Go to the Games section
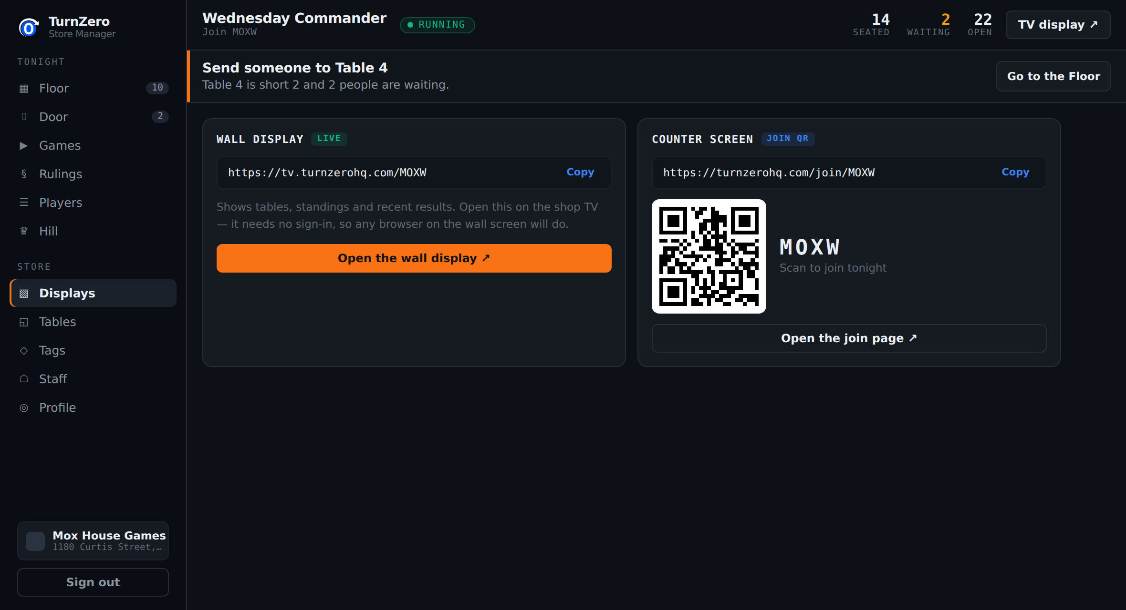The height and width of the screenshot is (610, 1126). [x=93, y=145]
